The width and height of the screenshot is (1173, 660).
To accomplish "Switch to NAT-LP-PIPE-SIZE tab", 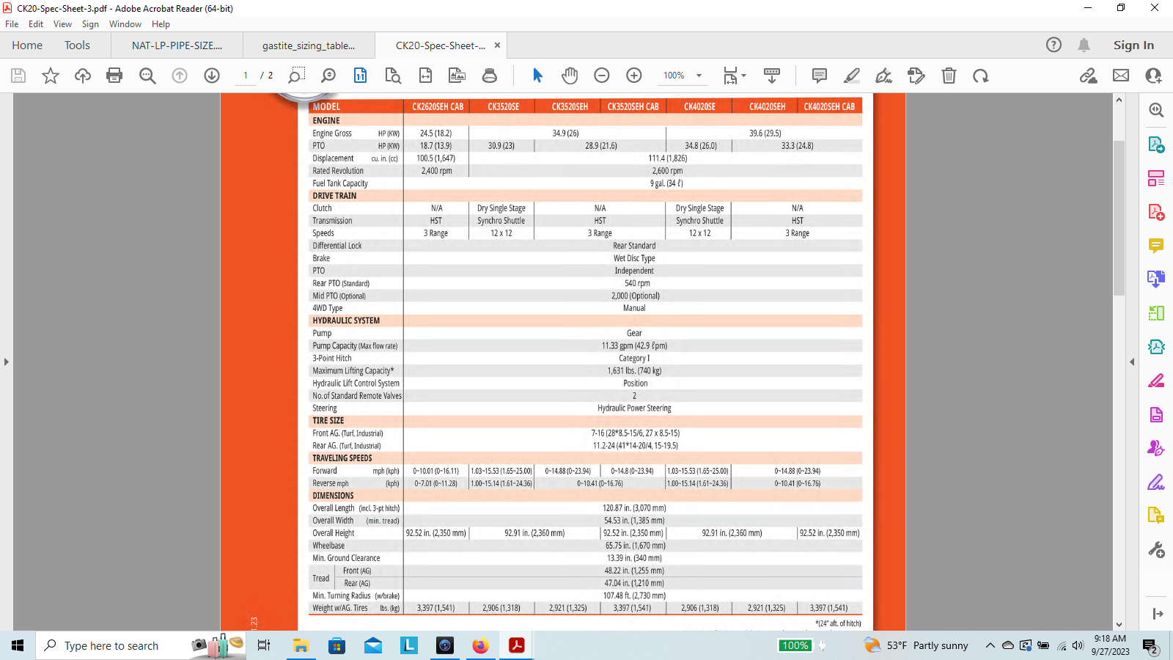I will (177, 45).
